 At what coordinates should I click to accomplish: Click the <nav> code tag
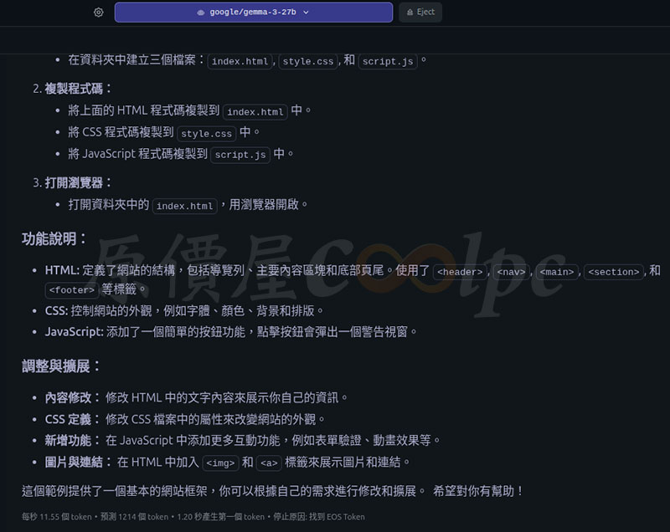coord(511,272)
